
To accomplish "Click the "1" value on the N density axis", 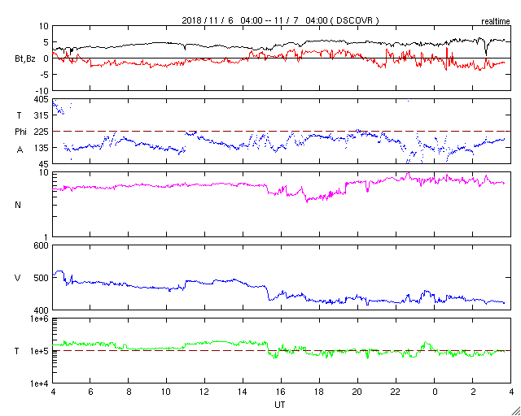I will pos(47,237).
